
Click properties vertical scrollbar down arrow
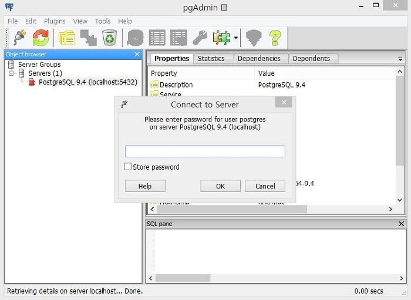[x=400, y=200]
